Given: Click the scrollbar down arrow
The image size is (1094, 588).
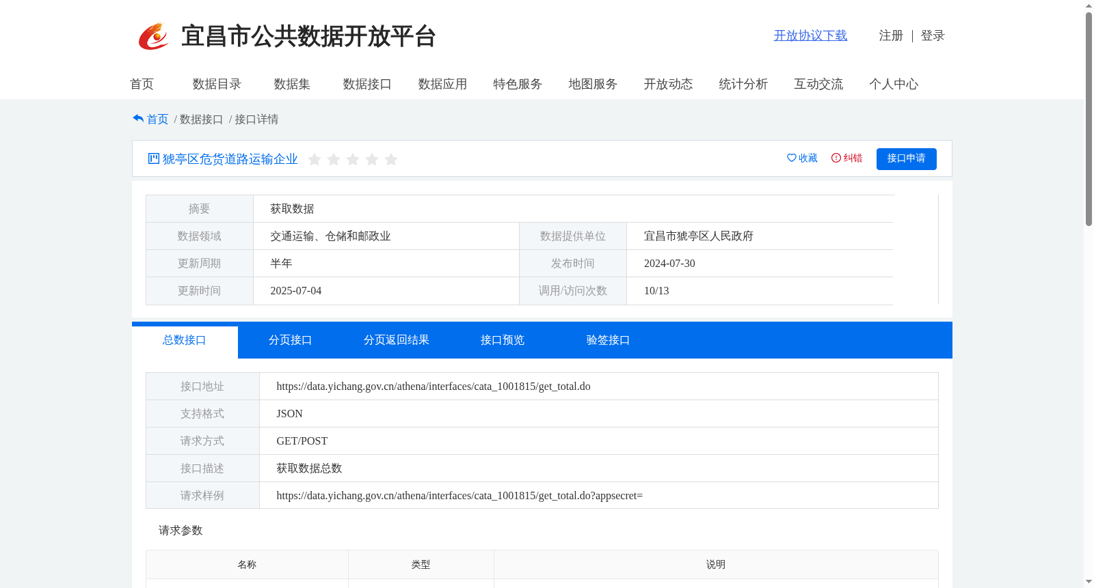Looking at the screenshot, I should 1089,582.
